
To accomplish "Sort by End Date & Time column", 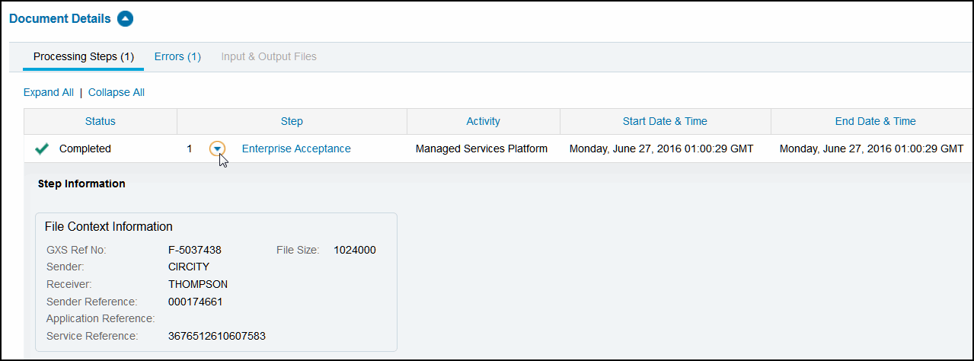I will (875, 121).
